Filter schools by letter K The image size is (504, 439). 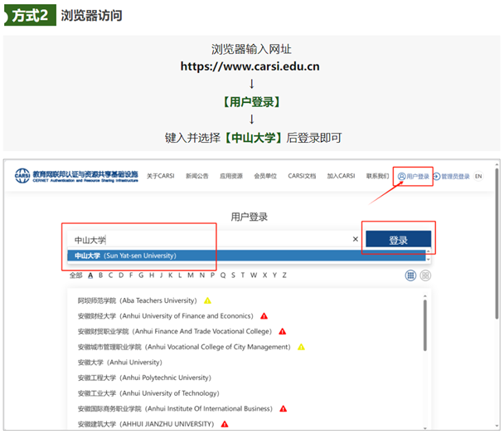(171, 276)
